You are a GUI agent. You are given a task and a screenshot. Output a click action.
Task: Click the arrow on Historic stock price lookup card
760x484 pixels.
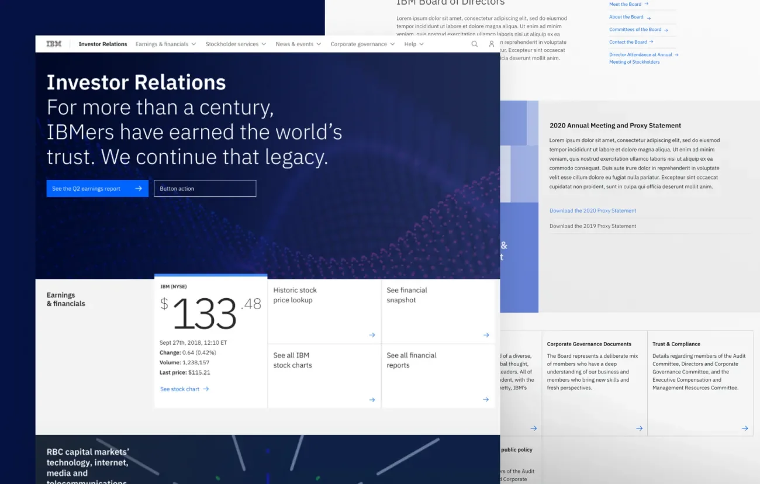click(372, 335)
